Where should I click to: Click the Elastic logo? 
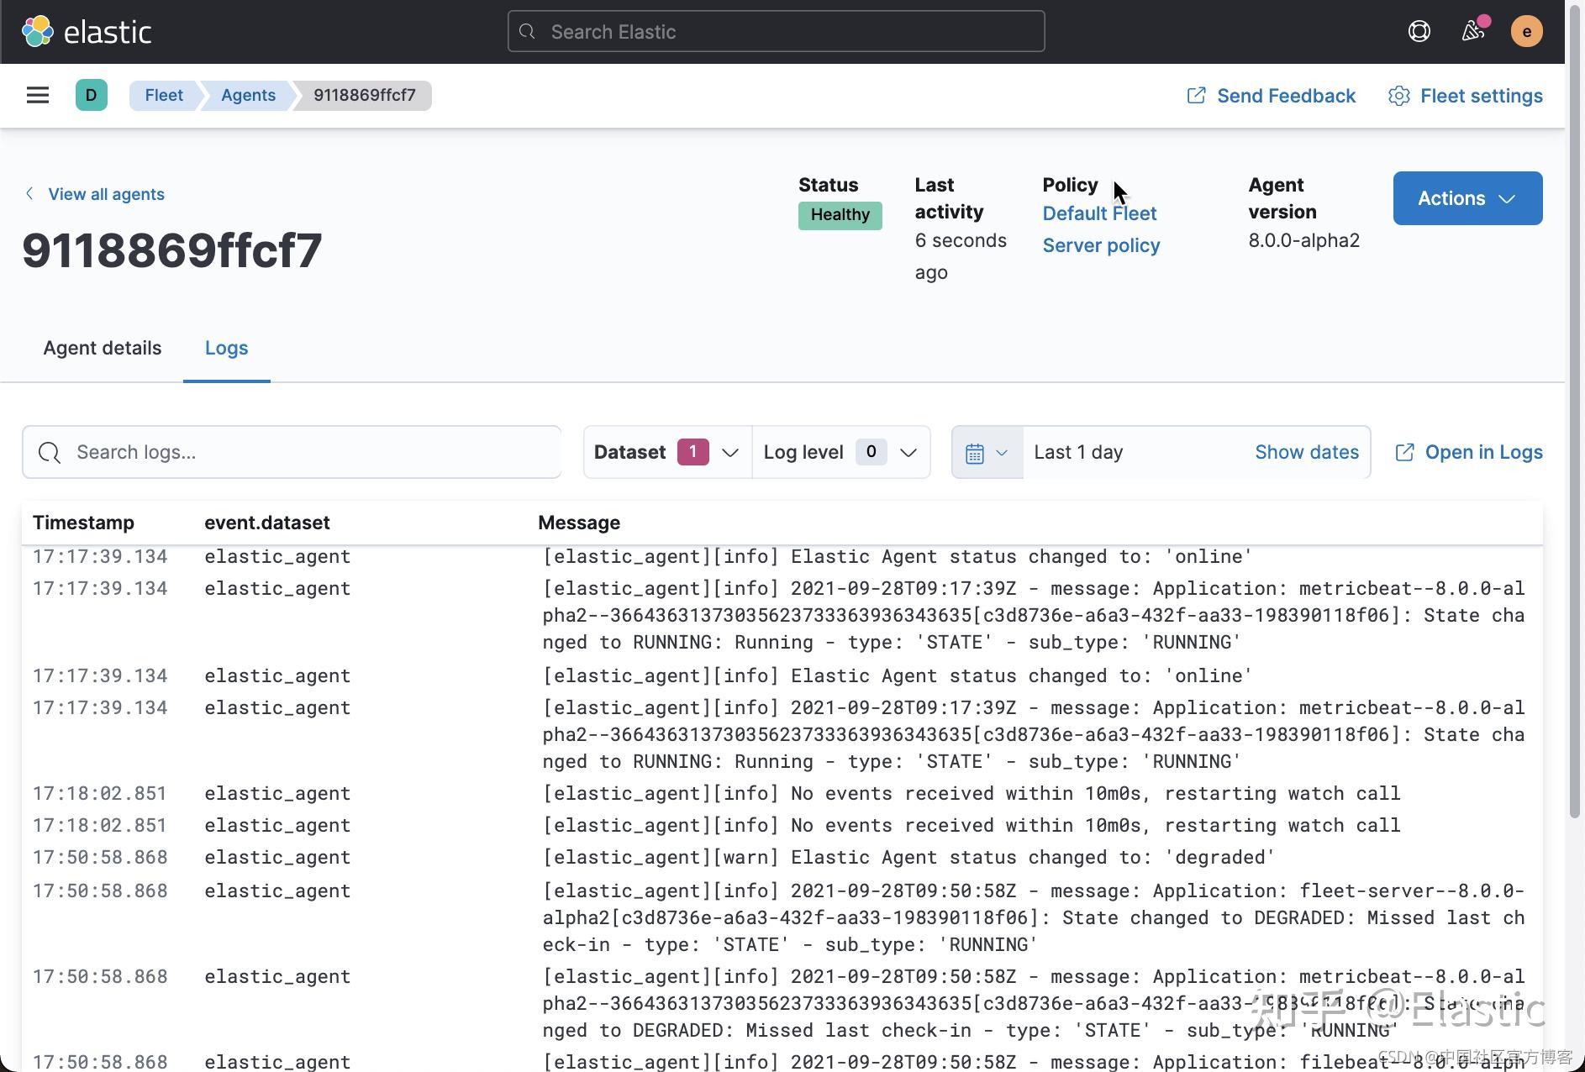click(x=87, y=31)
